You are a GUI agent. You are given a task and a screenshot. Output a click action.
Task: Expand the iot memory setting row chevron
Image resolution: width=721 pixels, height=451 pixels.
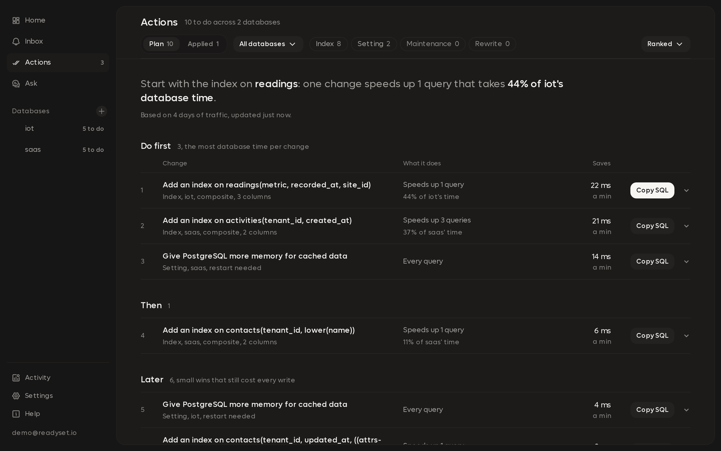click(x=686, y=410)
